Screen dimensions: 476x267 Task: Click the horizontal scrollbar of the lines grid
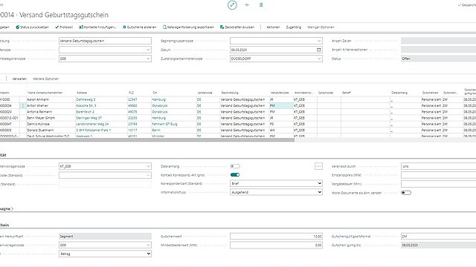[x=147, y=140]
